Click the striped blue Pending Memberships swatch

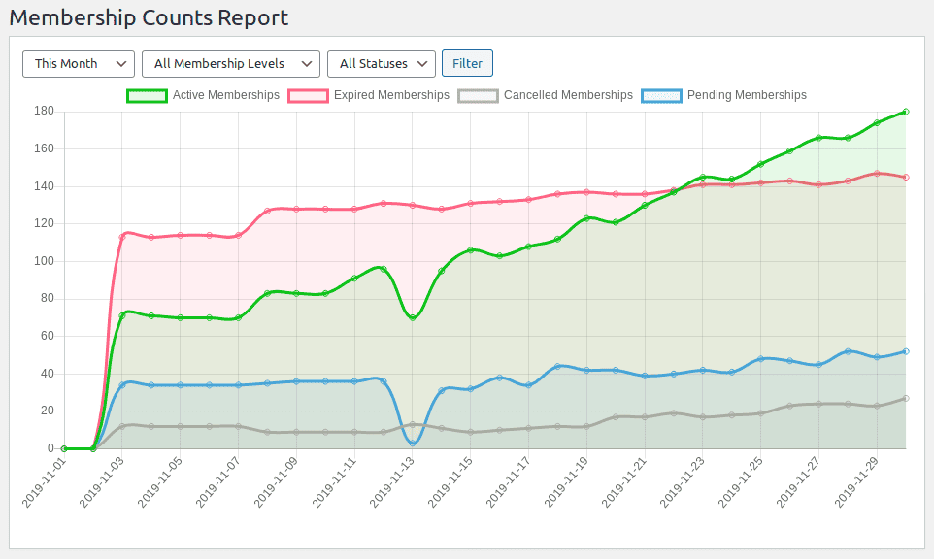point(660,95)
